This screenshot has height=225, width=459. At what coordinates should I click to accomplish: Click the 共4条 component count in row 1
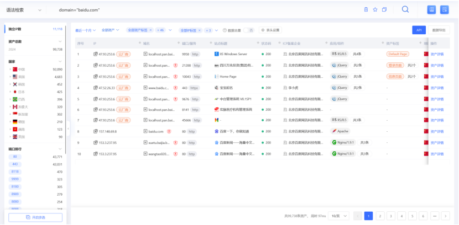pos(357,54)
